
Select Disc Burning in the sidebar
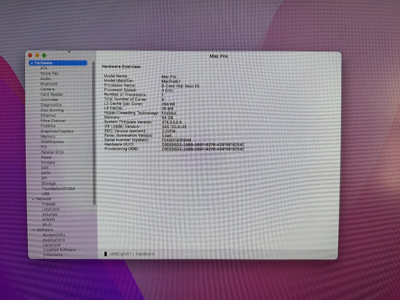pos(52,110)
